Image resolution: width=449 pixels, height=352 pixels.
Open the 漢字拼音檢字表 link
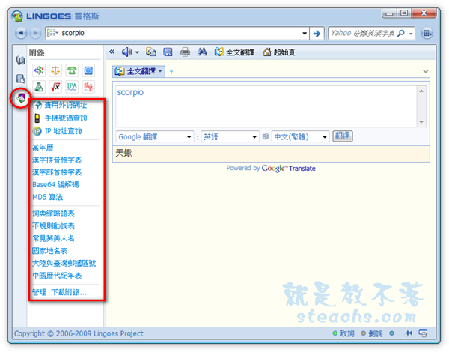pos(57,160)
